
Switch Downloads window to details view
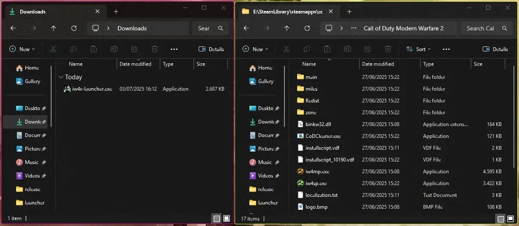click(216, 218)
